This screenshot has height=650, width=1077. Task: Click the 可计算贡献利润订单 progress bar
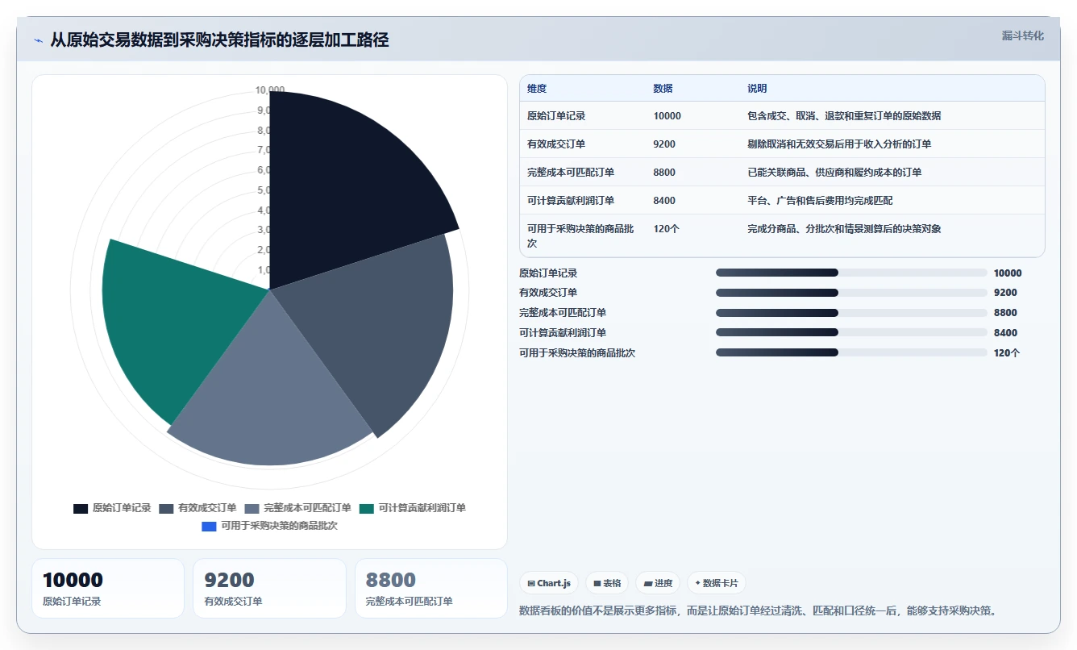tap(851, 332)
